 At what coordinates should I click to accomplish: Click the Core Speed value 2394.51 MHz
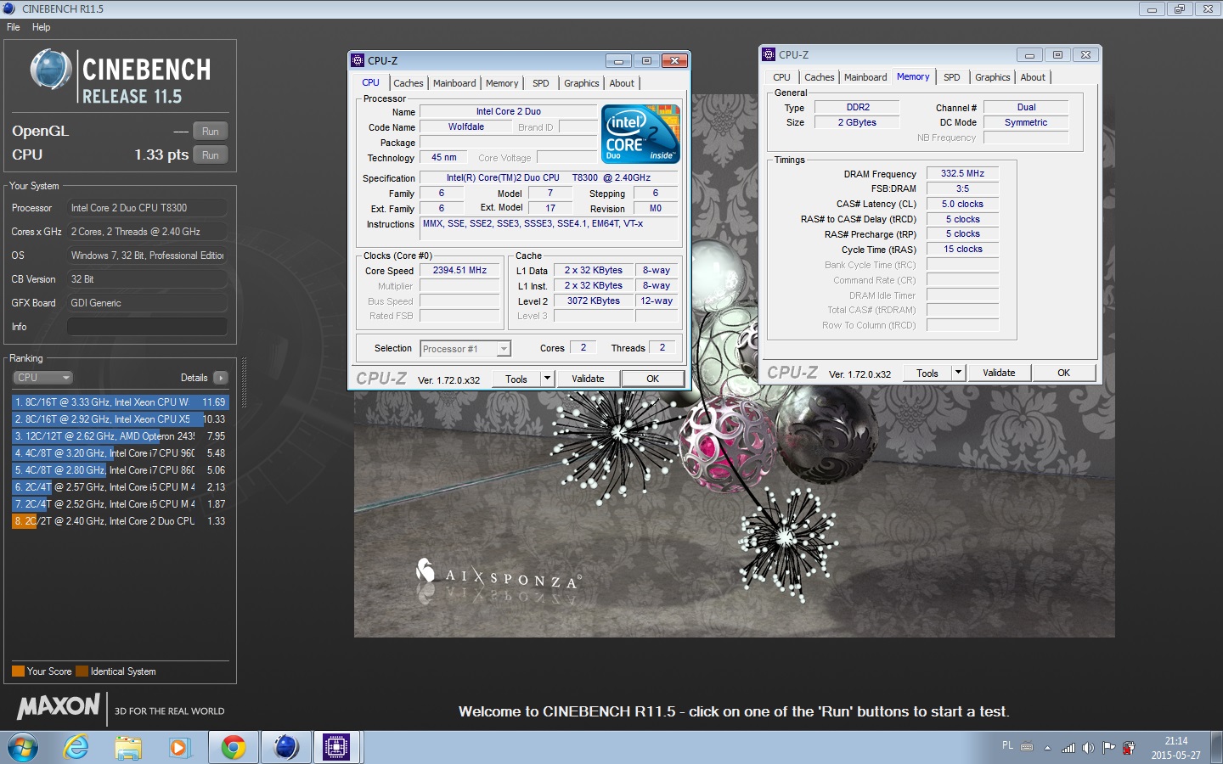point(459,271)
